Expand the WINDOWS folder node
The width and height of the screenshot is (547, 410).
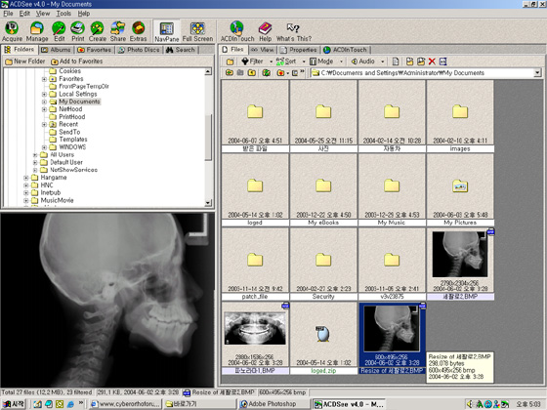(x=44, y=147)
